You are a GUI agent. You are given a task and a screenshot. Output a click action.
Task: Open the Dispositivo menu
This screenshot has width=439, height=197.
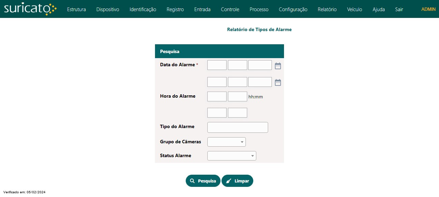(x=108, y=9)
